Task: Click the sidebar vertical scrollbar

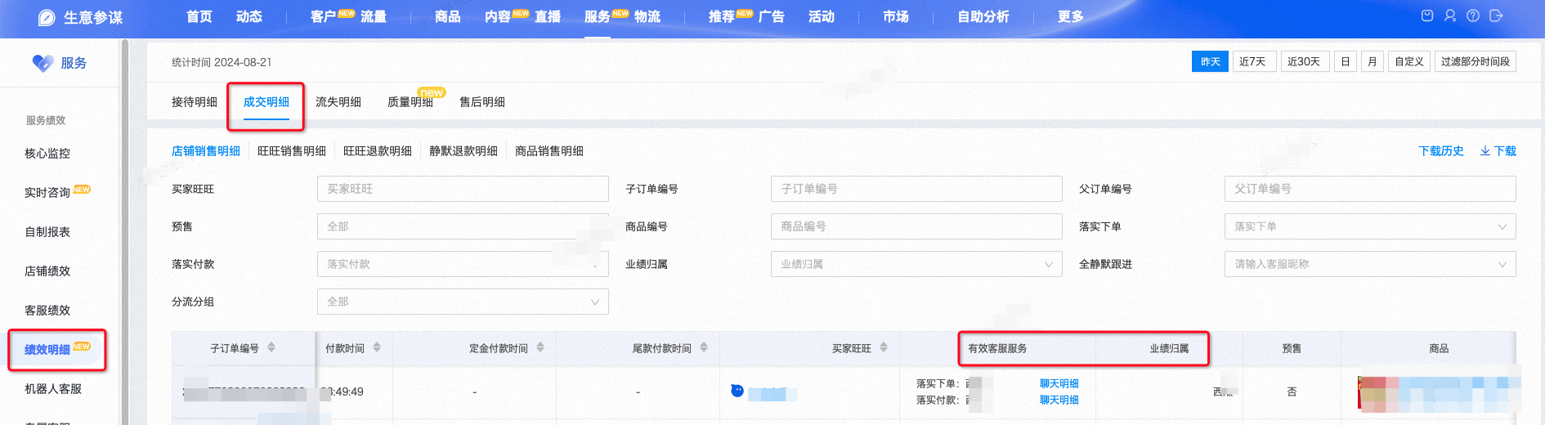Action: [125, 231]
